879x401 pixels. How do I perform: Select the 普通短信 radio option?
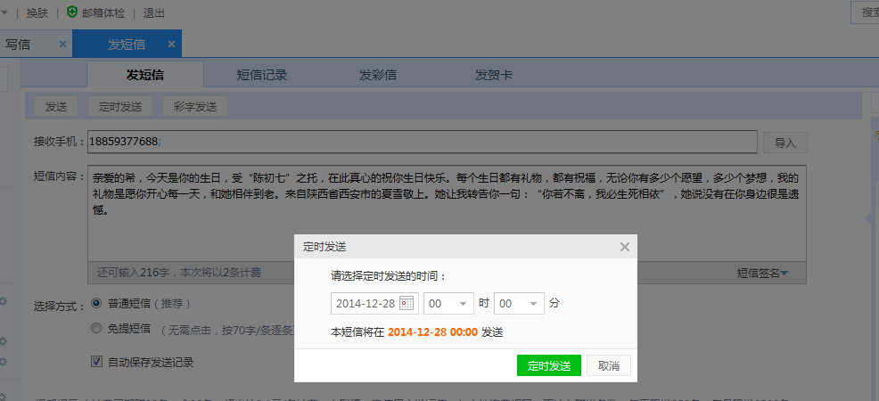(96, 303)
